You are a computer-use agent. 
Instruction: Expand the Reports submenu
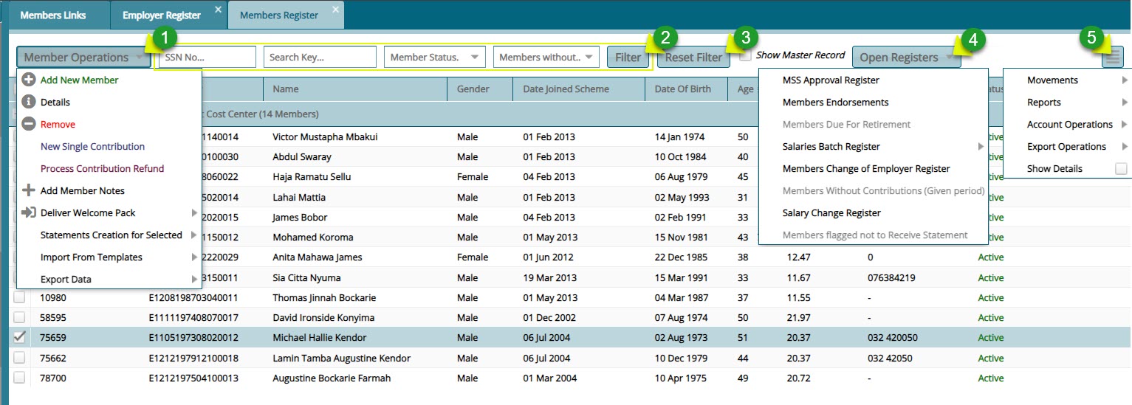[1066, 103]
